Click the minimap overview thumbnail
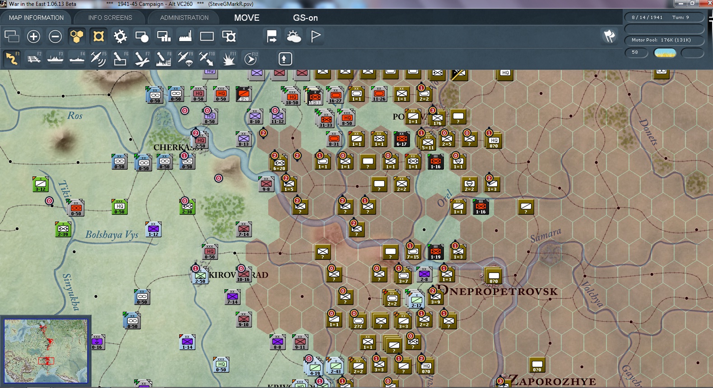 46,351
